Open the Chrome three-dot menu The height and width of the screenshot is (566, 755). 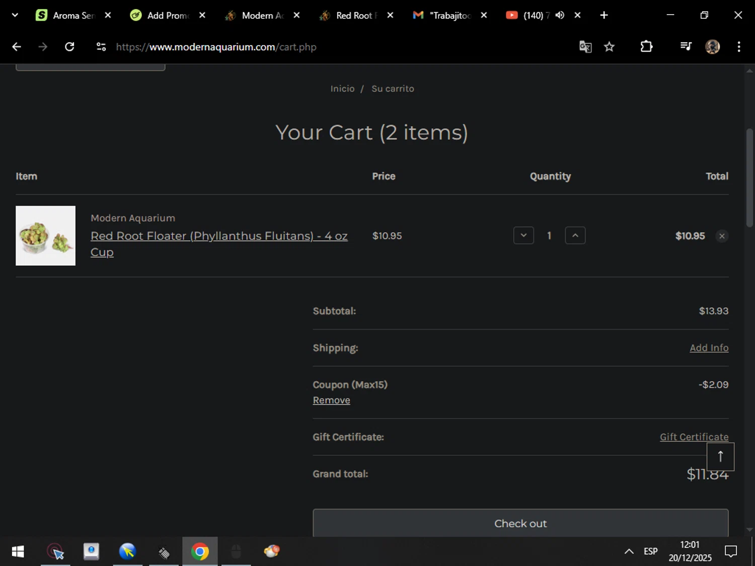point(739,47)
